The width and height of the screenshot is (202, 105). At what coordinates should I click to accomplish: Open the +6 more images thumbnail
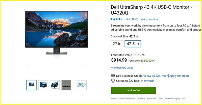tap(66, 85)
